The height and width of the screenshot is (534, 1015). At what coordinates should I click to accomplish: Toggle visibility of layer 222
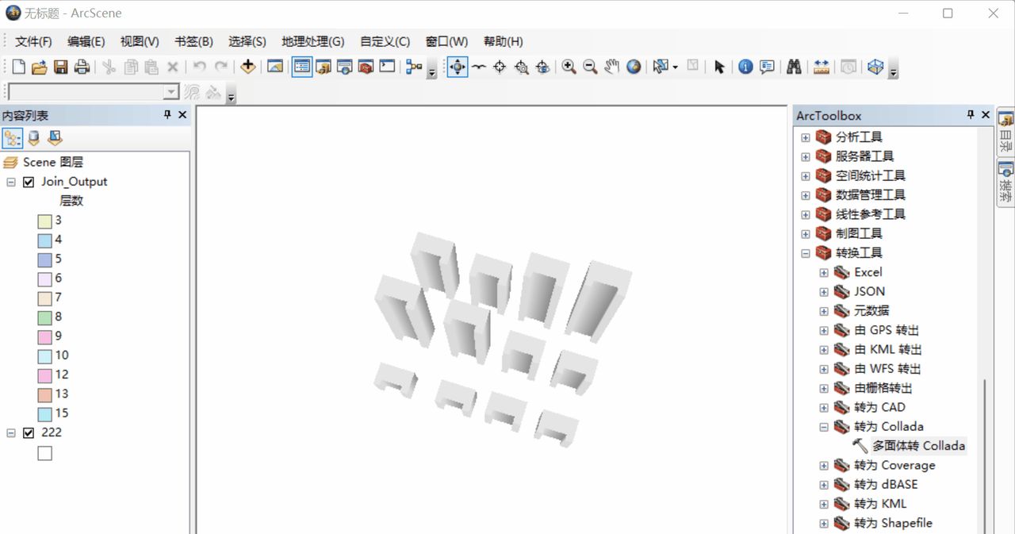coord(29,432)
